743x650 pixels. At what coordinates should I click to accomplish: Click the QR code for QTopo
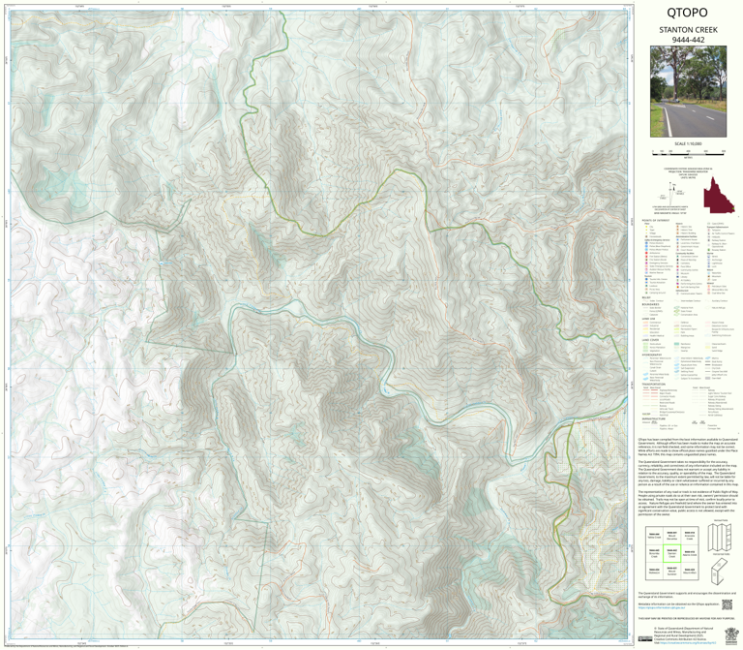(727, 604)
